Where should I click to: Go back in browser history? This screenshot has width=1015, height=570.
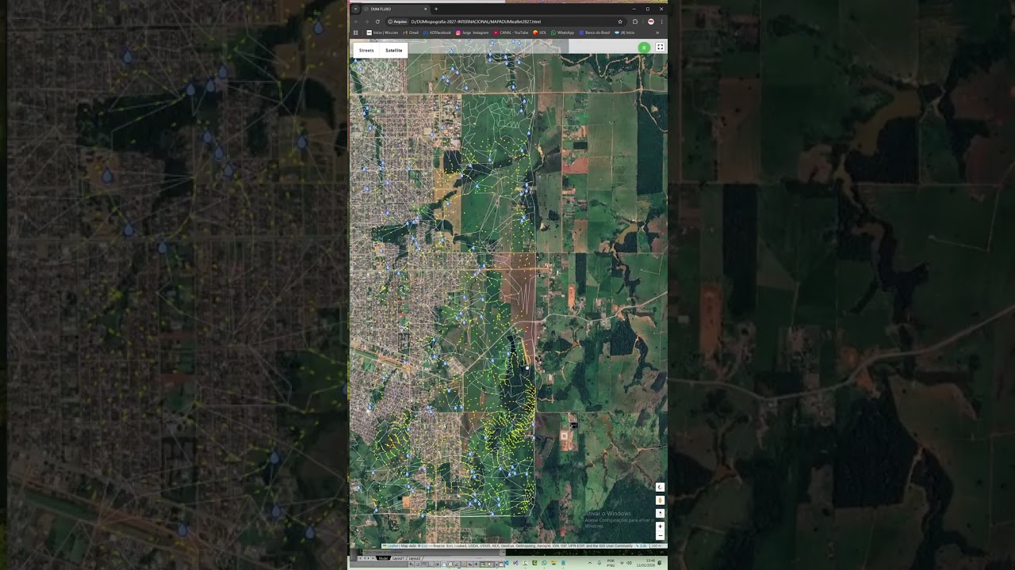click(x=356, y=21)
